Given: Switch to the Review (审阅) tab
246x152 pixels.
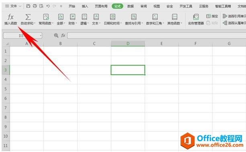Looking at the screenshot, I should coord(143,6).
